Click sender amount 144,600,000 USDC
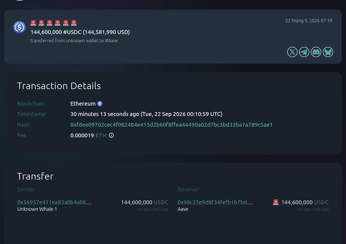 (x=145, y=202)
